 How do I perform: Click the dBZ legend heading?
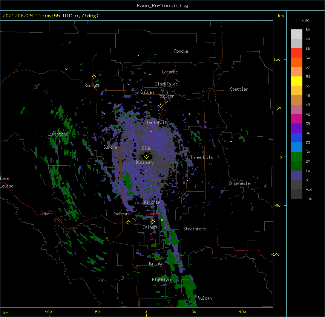coord(305,20)
